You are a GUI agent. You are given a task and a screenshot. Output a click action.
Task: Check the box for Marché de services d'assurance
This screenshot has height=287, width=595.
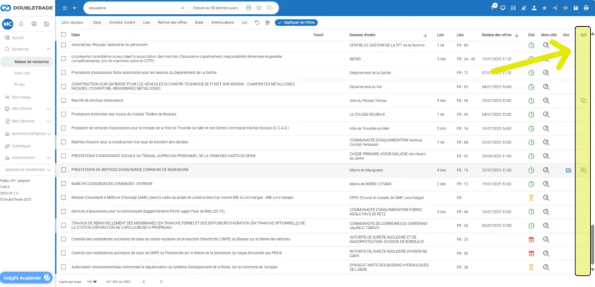pyautogui.click(x=64, y=101)
